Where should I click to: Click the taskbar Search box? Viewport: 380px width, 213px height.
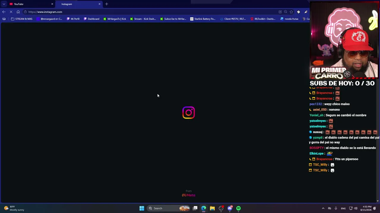(168, 208)
